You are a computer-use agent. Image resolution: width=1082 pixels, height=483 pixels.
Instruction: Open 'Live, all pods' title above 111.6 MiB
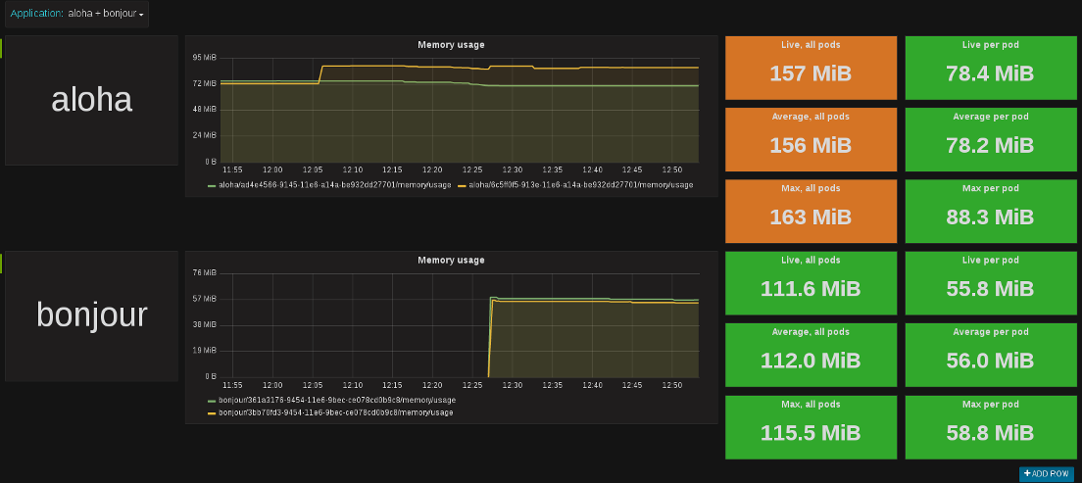[811, 261]
